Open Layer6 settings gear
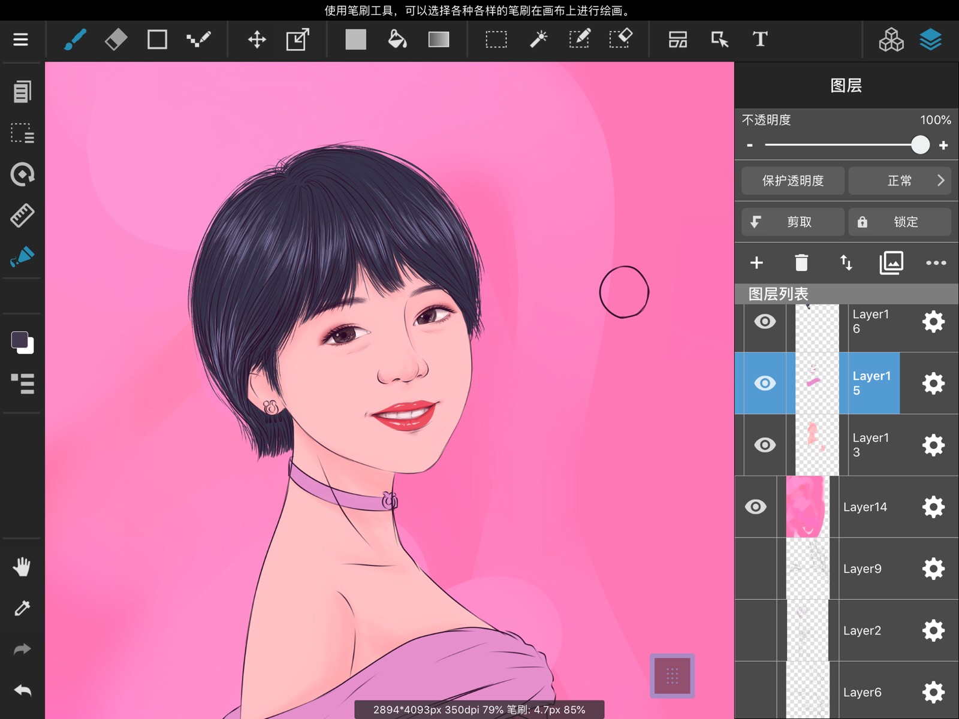Screen dimensions: 959x719 (x=933, y=692)
